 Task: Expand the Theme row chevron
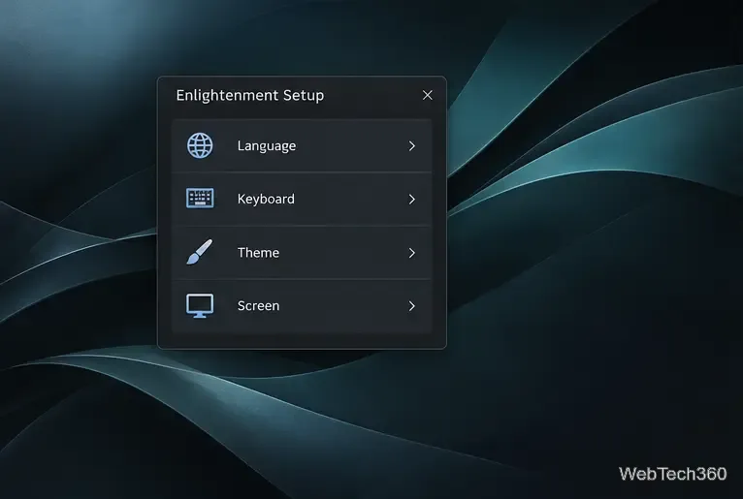coord(412,253)
